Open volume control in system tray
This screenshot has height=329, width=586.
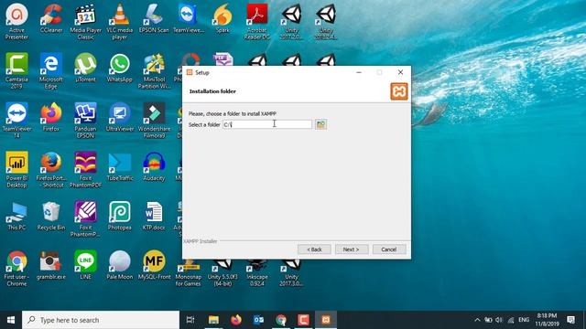tap(499, 320)
